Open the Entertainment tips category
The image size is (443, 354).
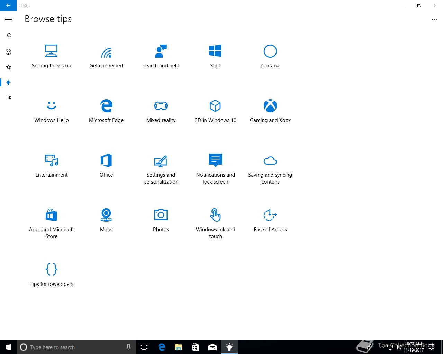pos(52,166)
